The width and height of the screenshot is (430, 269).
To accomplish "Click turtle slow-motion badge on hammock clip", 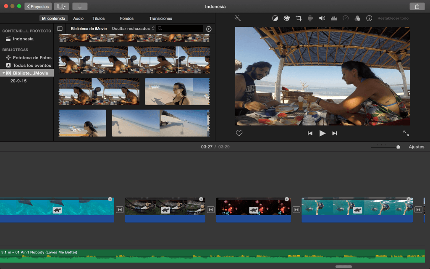I will pos(165,210).
